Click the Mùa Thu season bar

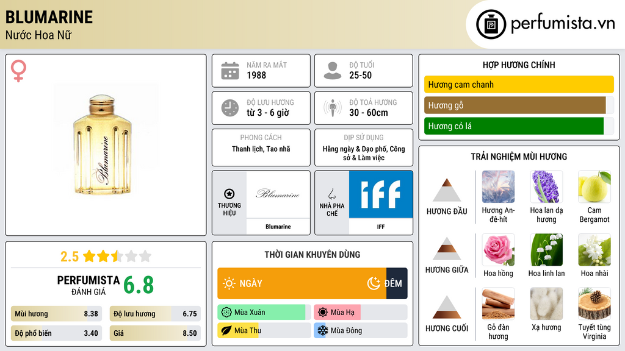click(x=264, y=330)
